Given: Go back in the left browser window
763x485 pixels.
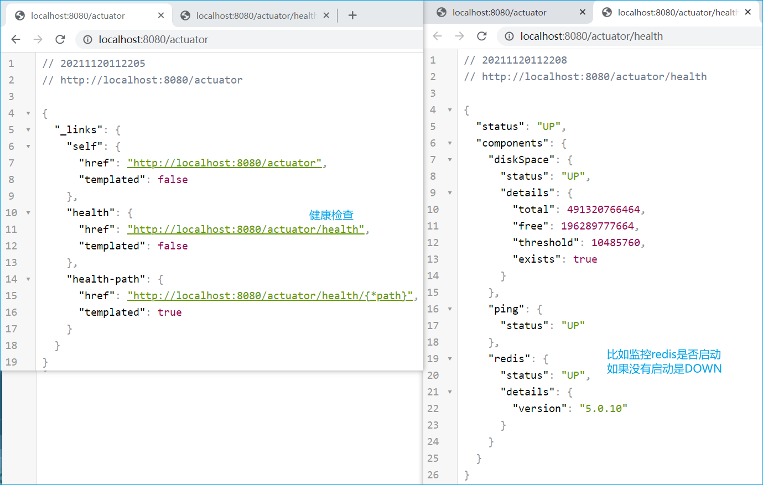Looking at the screenshot, I should click(15, 39).
